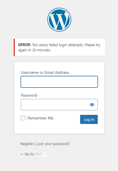
Task: Open the Lost your password? link
Action: tap(53, 144)
